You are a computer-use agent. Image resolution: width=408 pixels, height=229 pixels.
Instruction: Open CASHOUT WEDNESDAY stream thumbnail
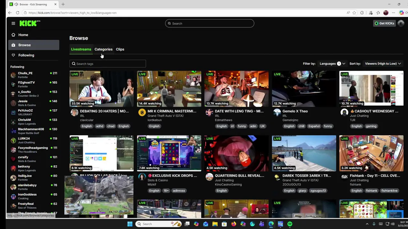[371, 89]
